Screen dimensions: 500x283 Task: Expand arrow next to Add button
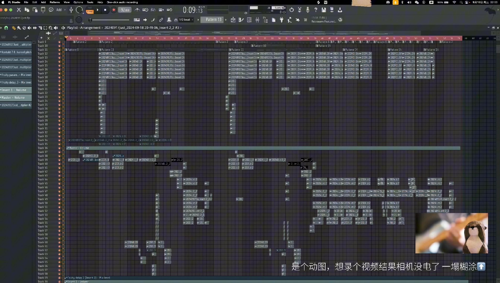pyautogui.click(x=65, y=10)
